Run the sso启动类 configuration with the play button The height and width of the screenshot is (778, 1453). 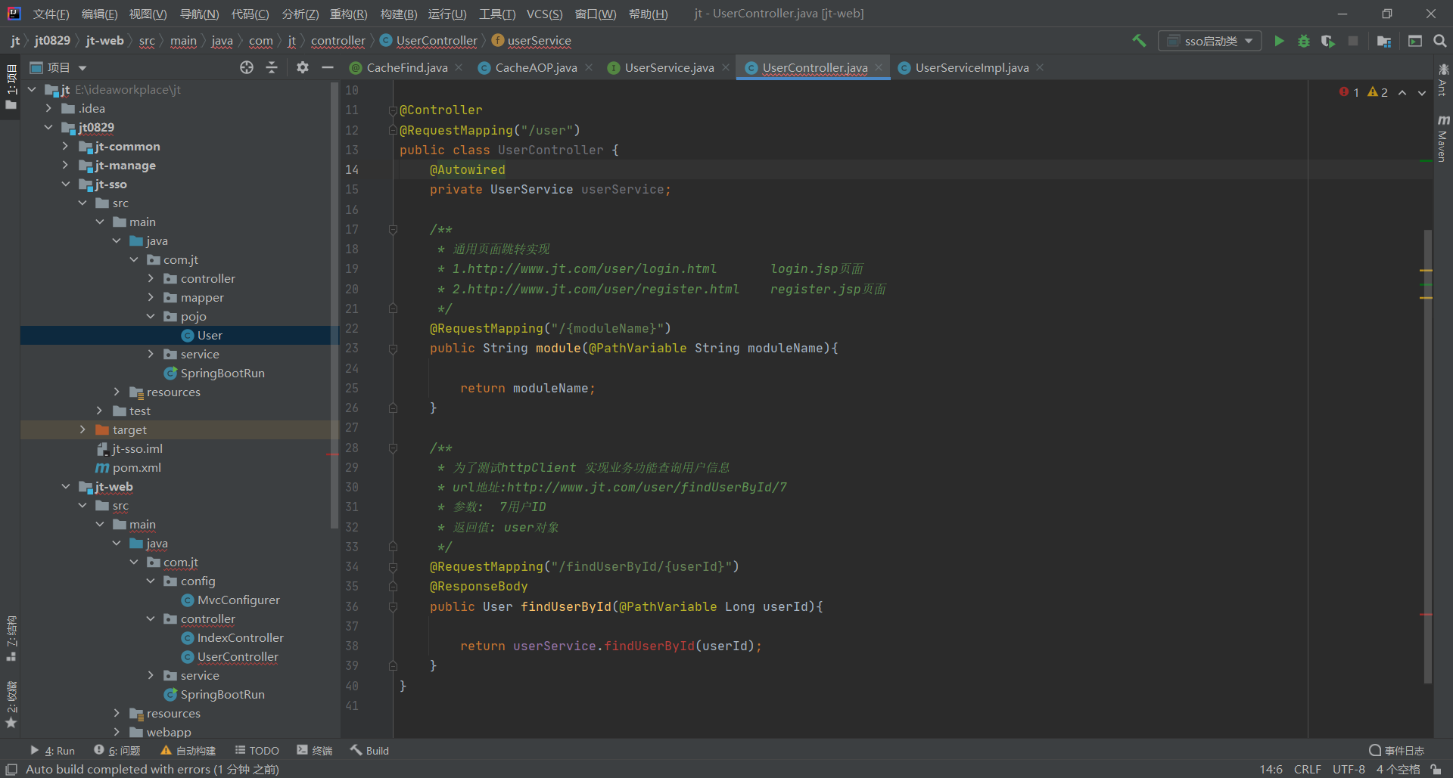point(1279,41)
